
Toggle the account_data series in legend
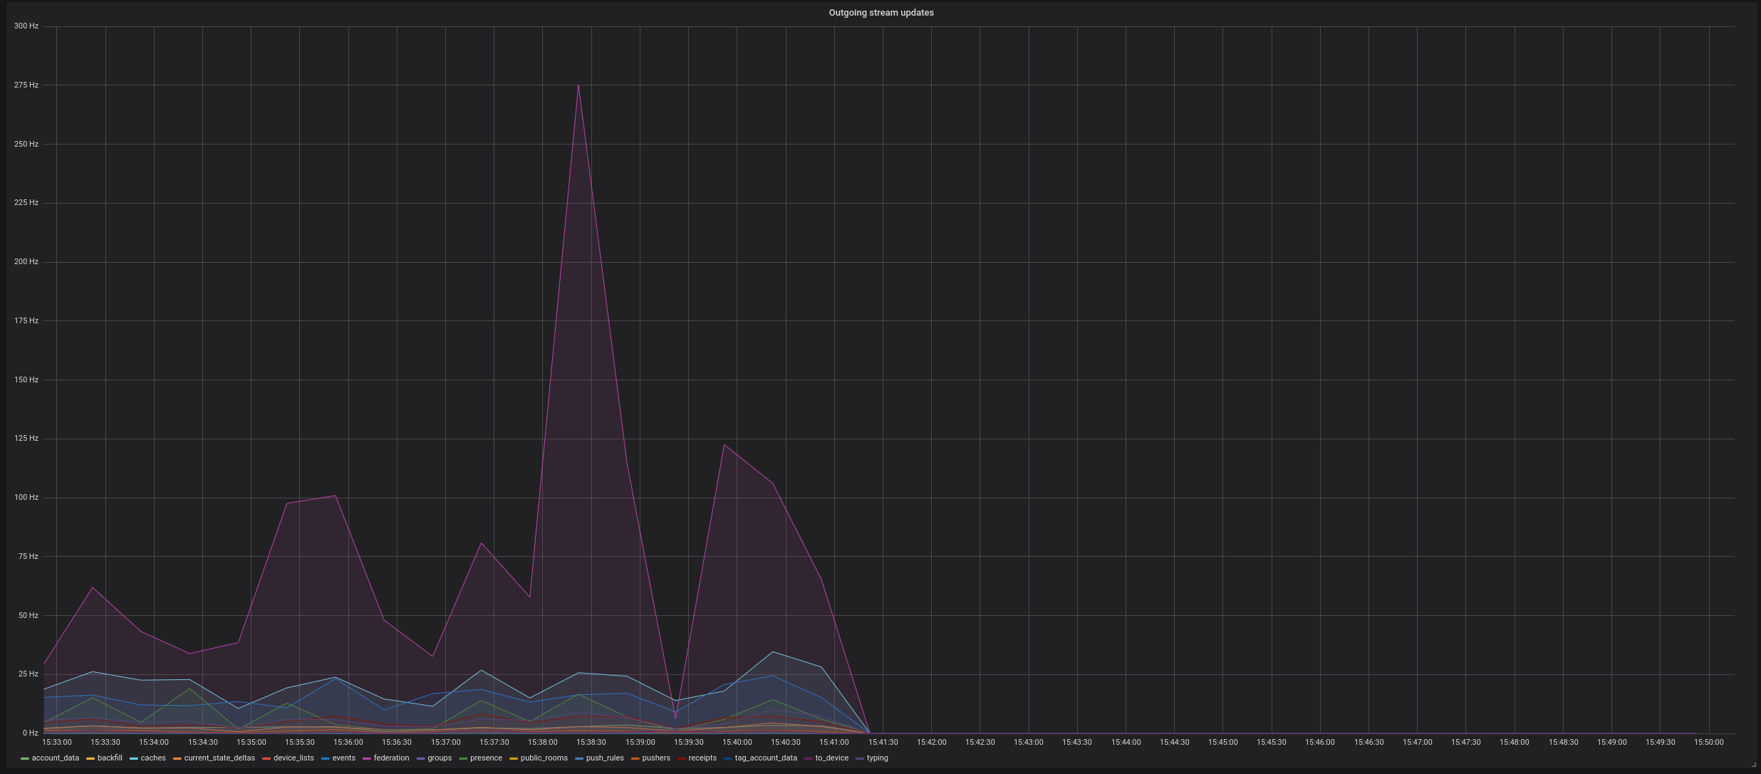(56, 758)
